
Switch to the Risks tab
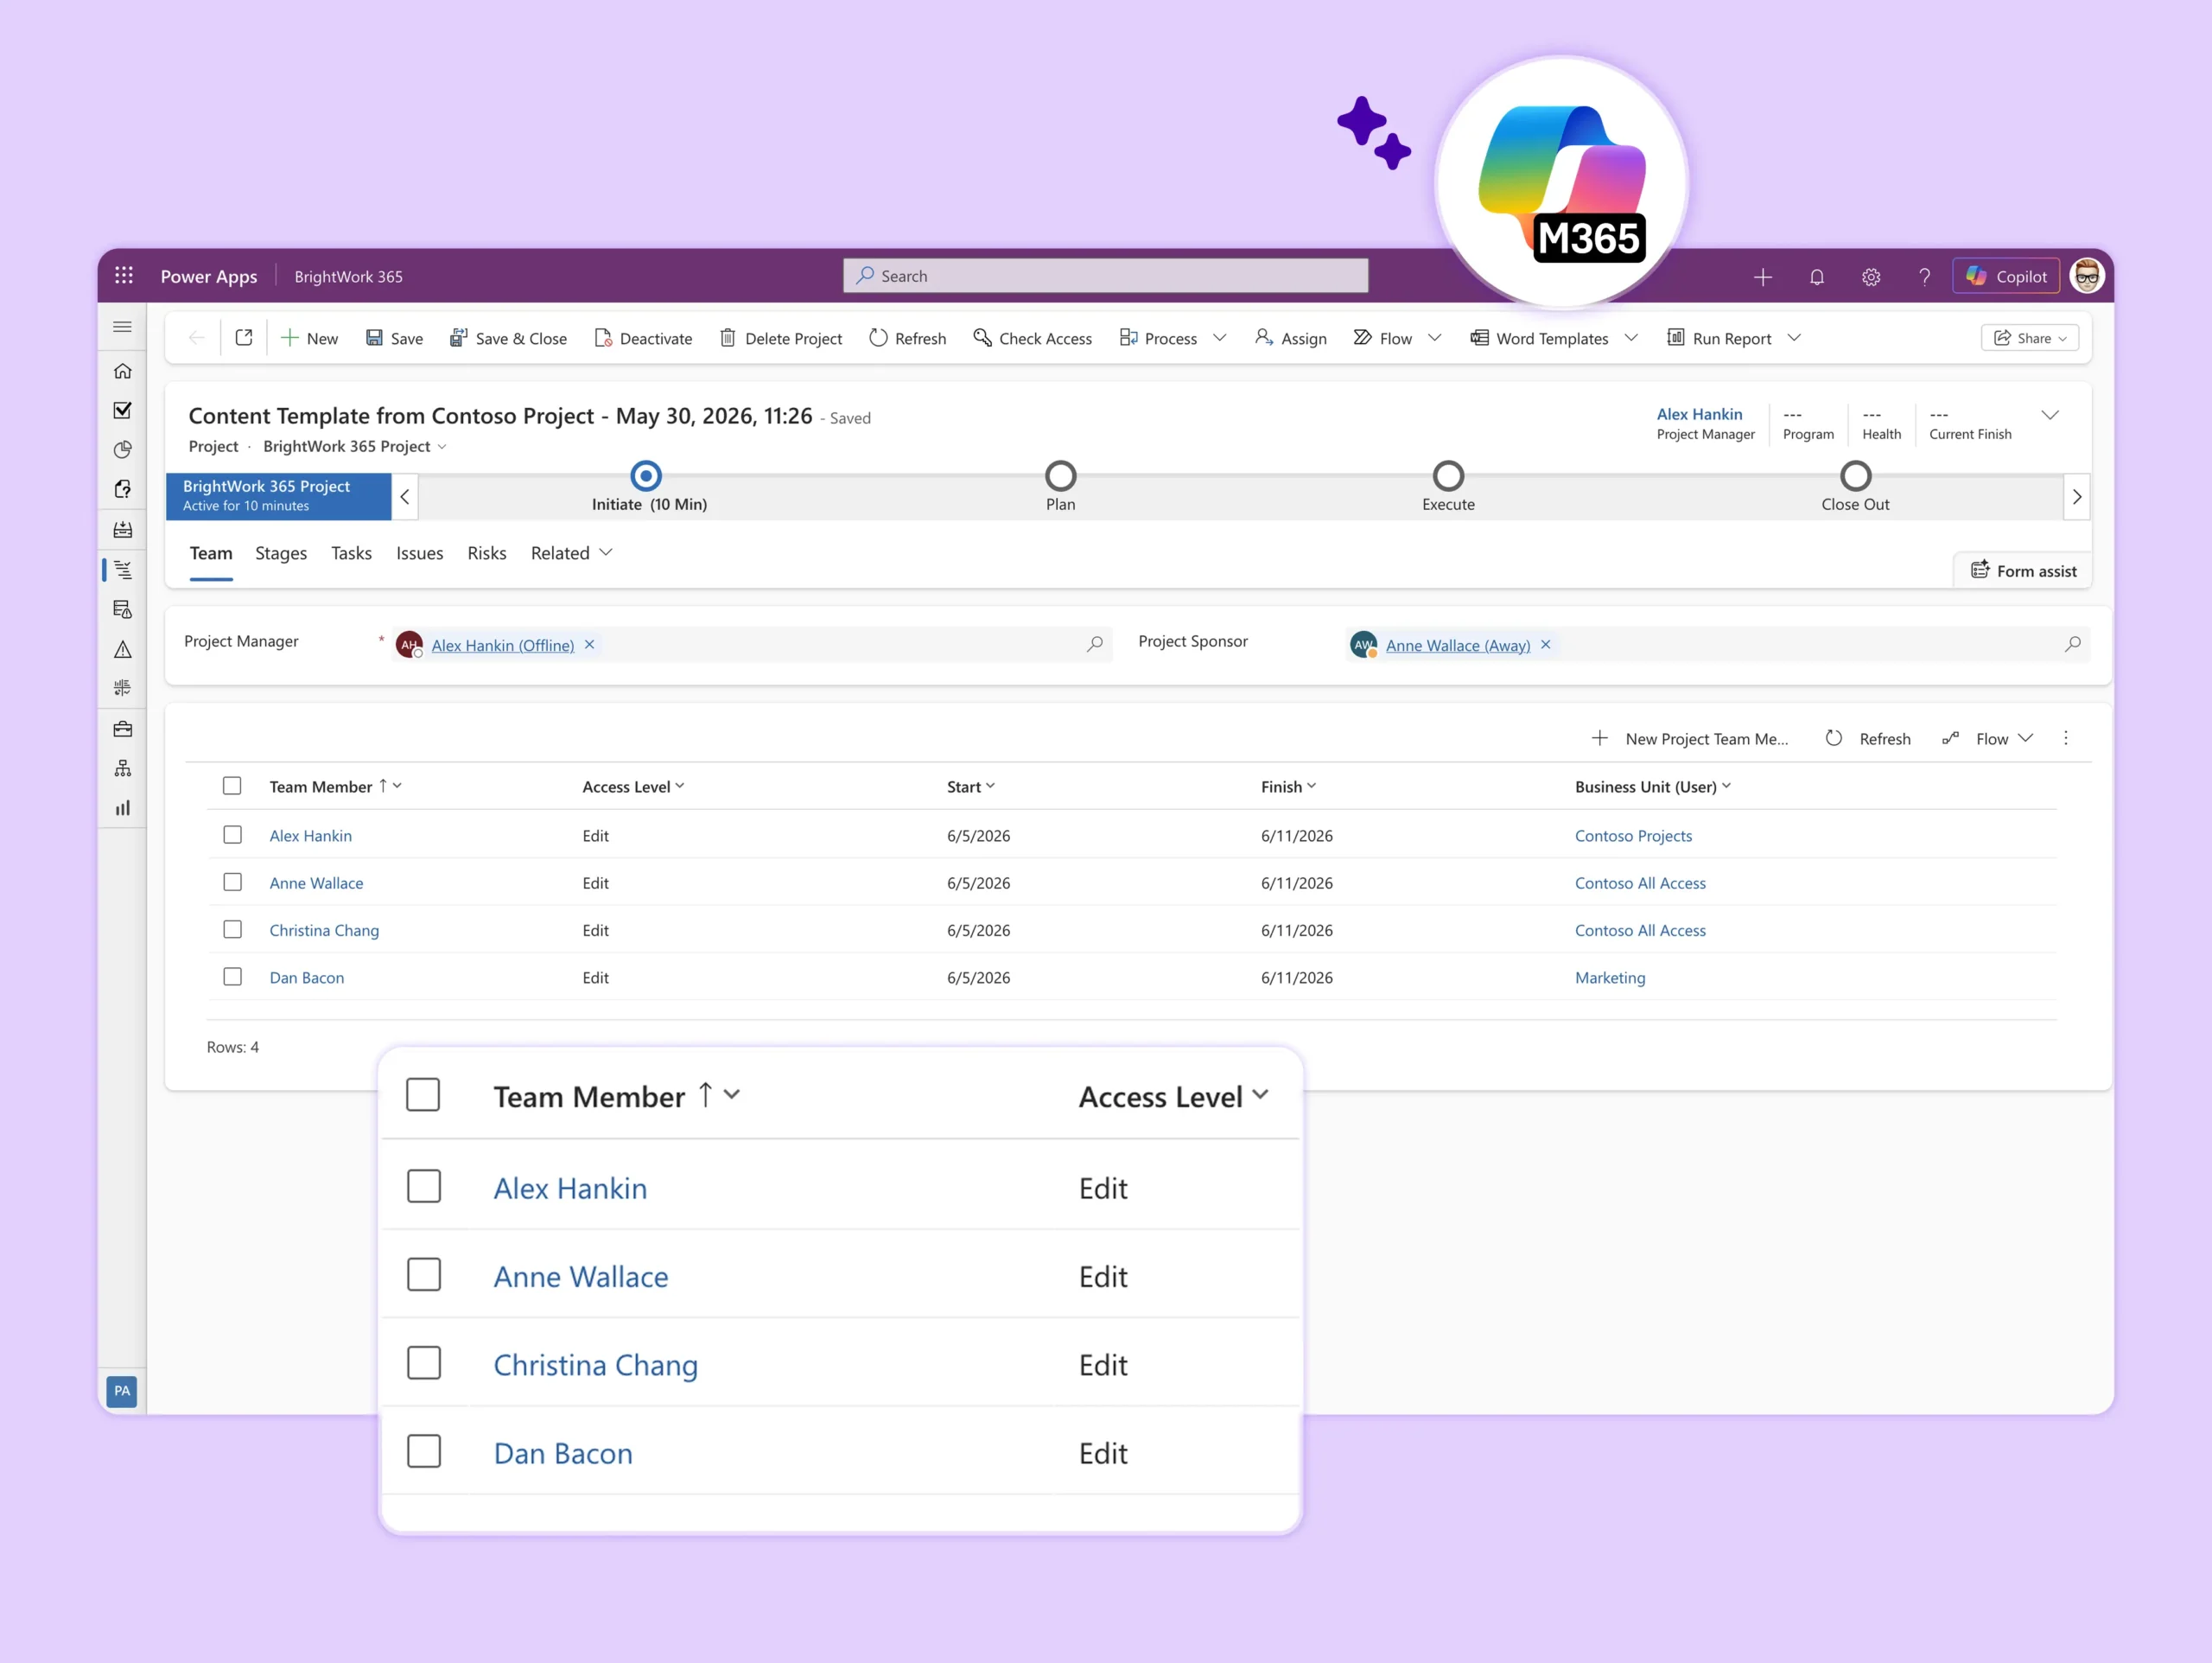[487, 553]
